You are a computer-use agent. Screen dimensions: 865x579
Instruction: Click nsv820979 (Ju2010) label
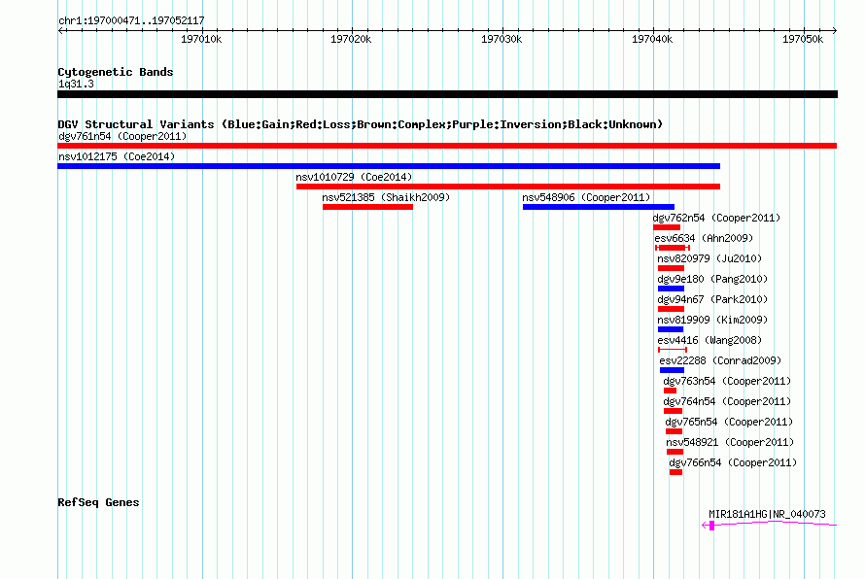[x=709, y=258]
